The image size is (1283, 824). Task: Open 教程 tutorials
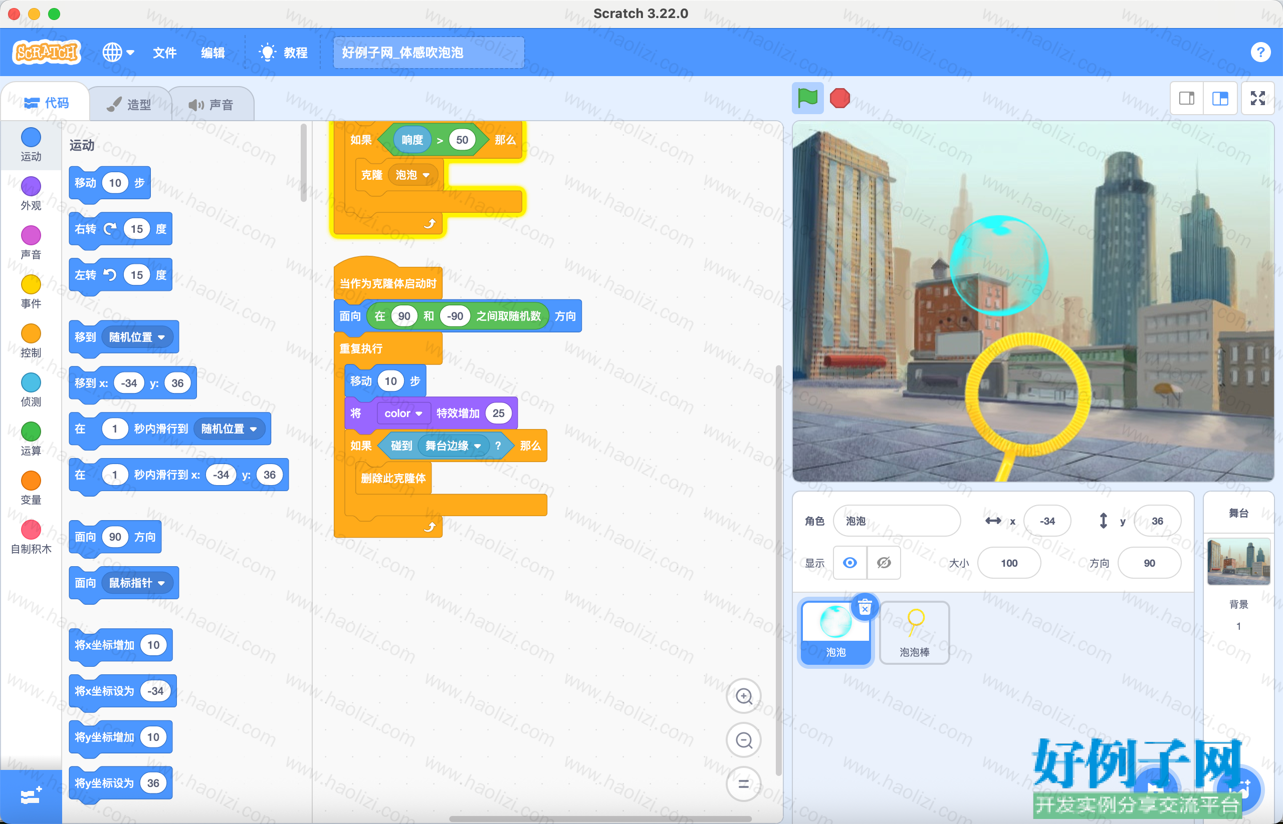click(283, 53)
